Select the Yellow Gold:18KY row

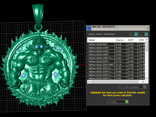[x=116, y=55]
